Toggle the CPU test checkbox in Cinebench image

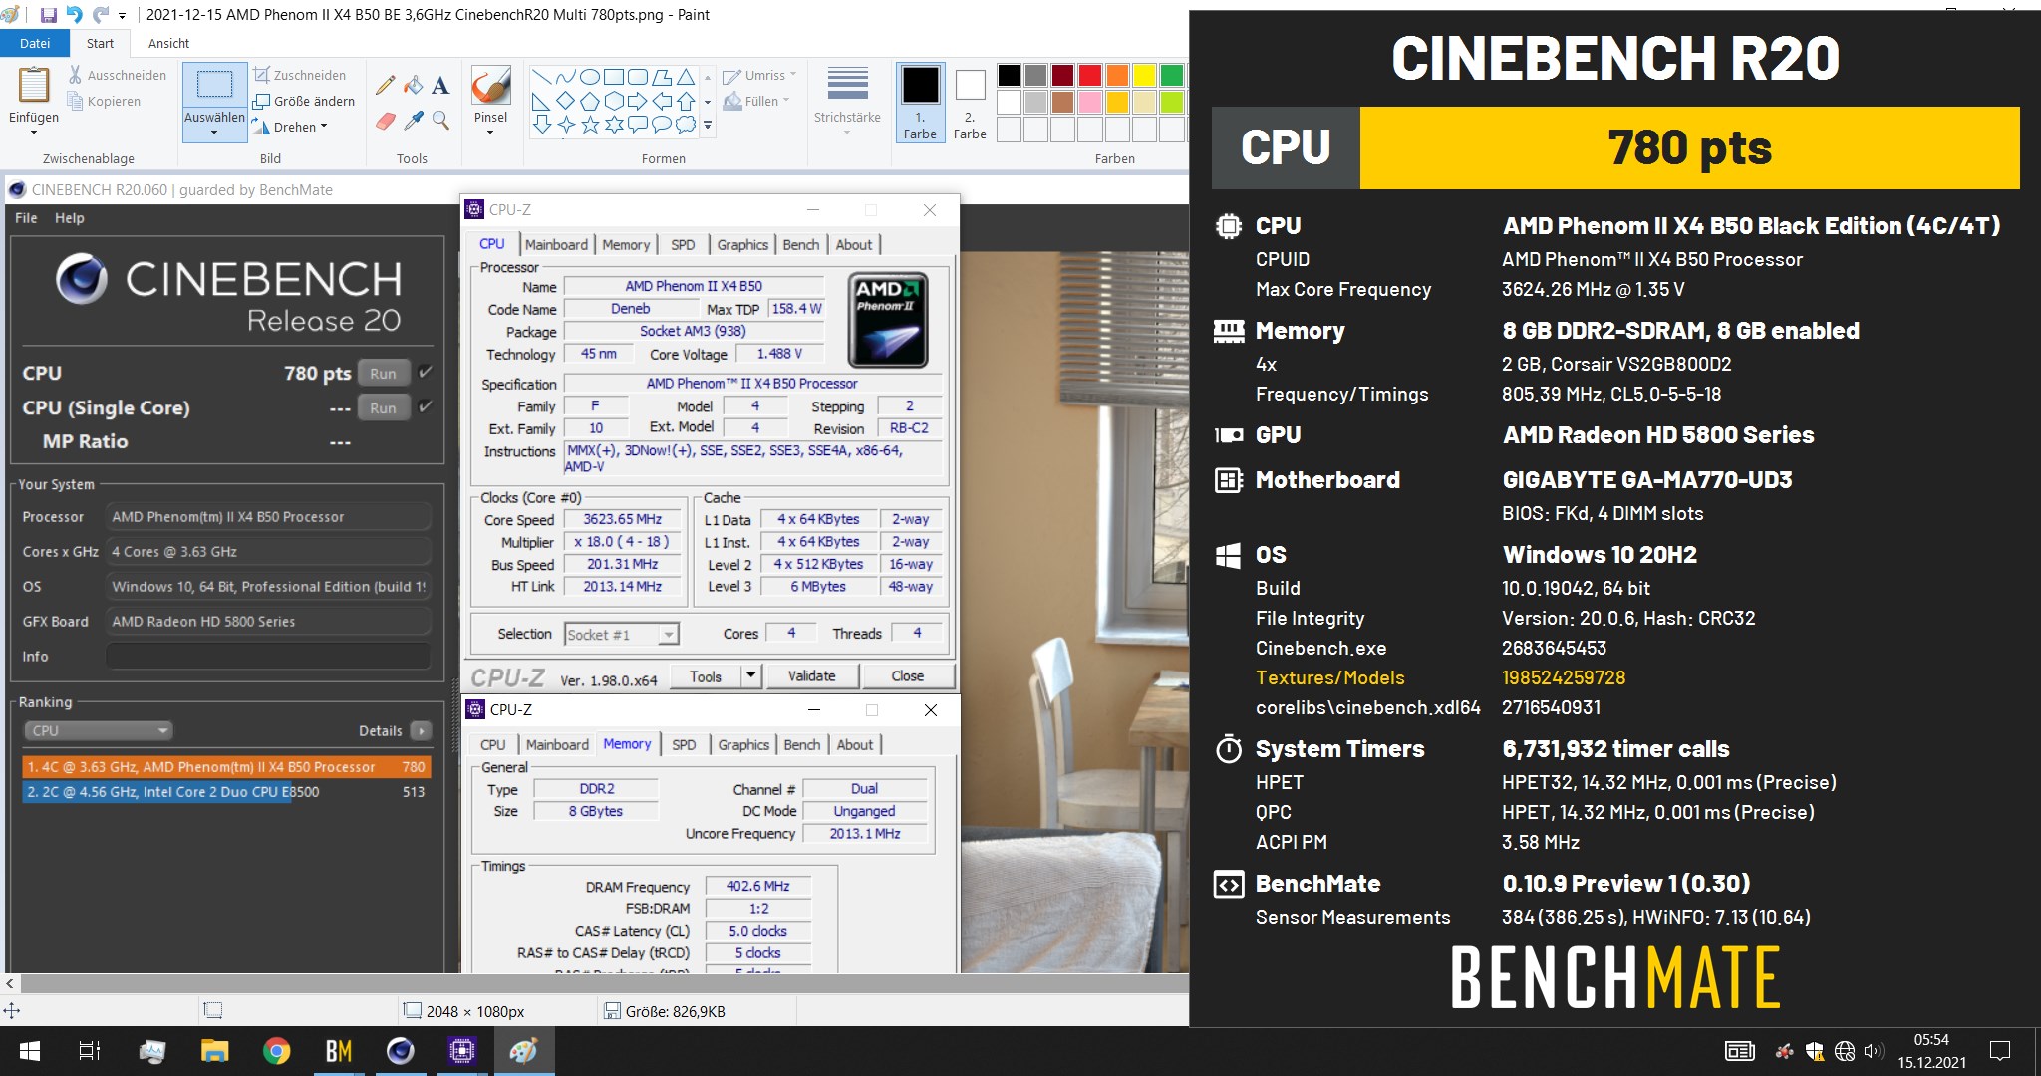pos(426,372)
